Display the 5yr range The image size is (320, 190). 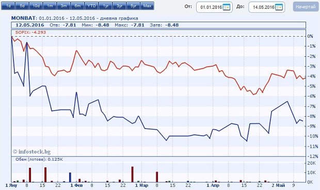(133, 6)
